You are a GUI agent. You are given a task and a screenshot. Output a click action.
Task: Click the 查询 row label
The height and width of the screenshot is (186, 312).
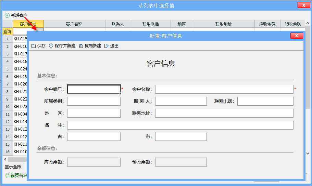tap(7, 31)
